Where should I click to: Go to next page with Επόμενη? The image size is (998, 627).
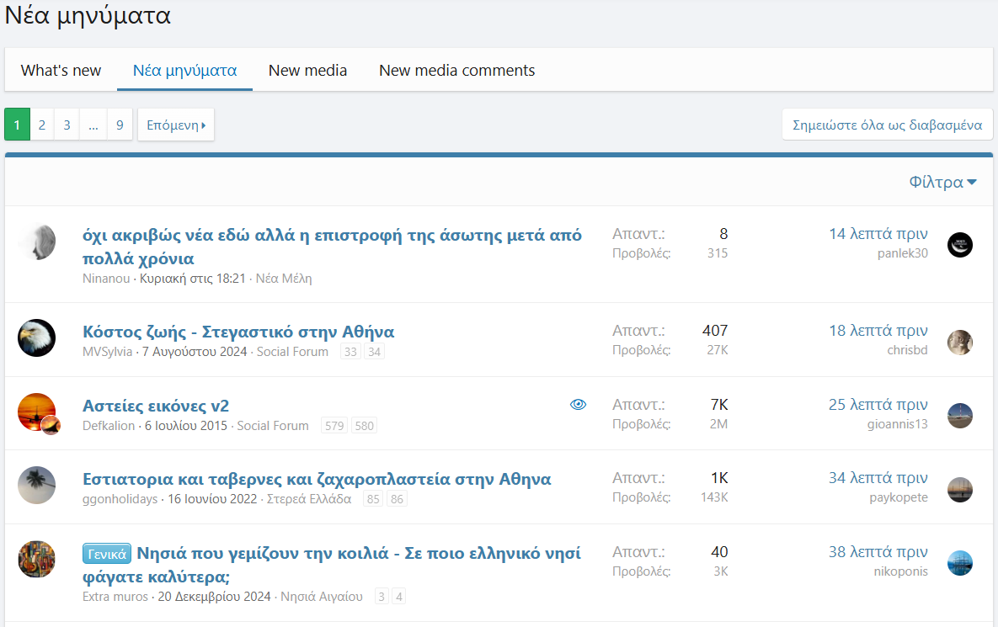176,125
